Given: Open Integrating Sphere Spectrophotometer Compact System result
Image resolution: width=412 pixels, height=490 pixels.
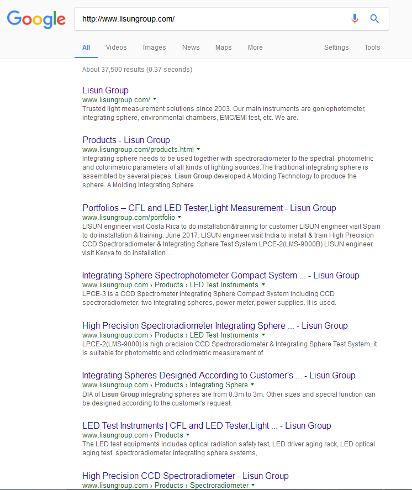Looking at the screenshot, I should pos(220,275).
